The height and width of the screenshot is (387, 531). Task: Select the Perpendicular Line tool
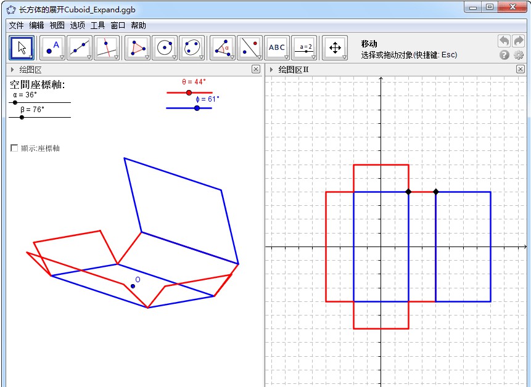[107, 47]
